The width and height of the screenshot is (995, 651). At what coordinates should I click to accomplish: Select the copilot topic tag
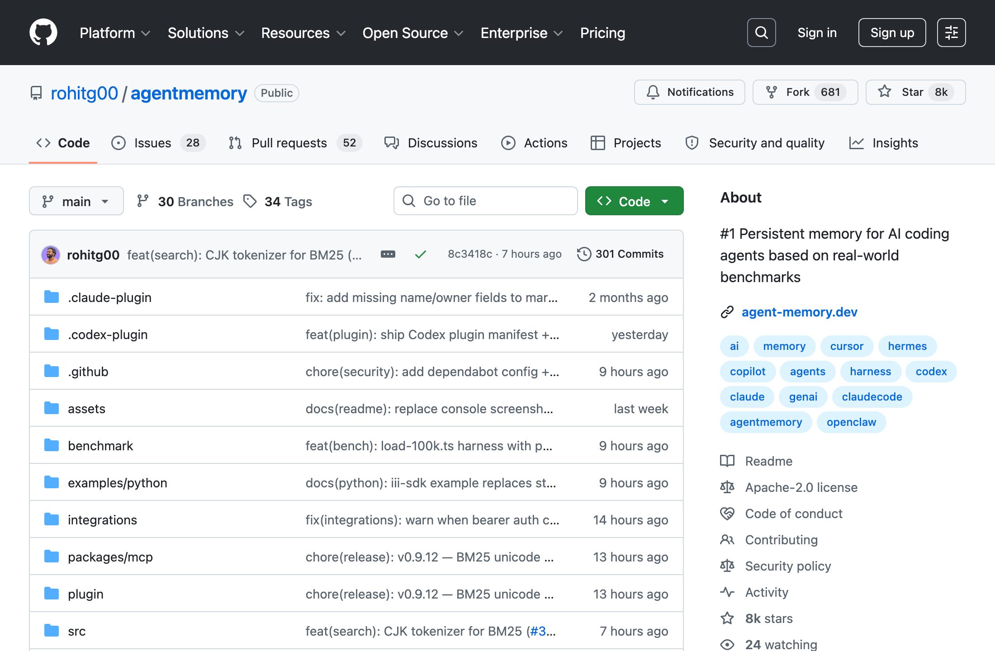click(748, 372)
